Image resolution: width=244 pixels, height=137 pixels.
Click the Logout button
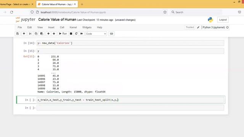[x=223, y=20]
